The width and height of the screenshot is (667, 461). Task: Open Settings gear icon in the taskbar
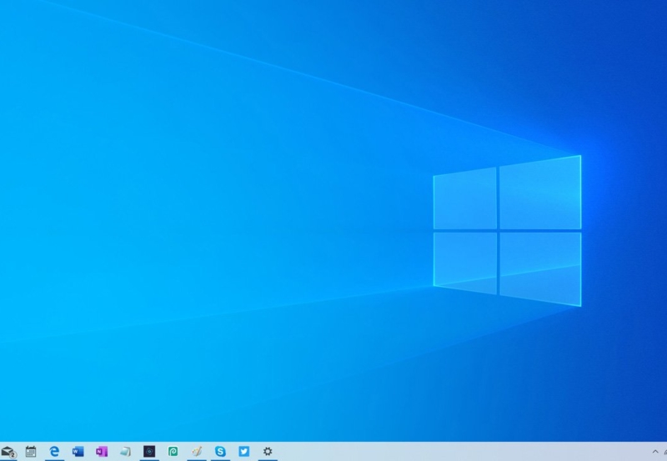pyautogui.click(x=268, y=451)
